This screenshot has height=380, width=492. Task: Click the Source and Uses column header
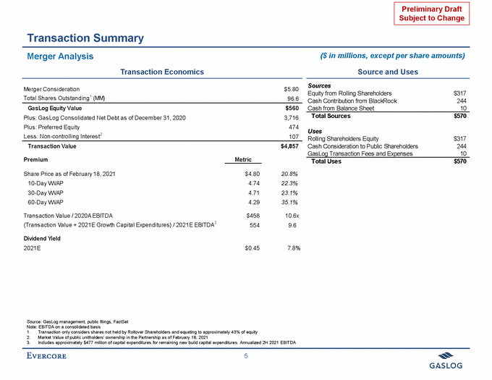387,72
